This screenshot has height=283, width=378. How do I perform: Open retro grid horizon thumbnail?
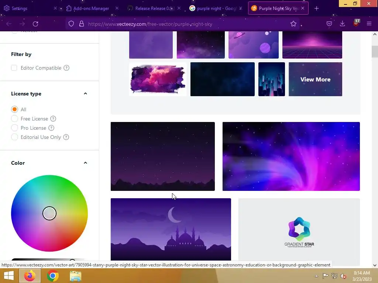(312, 45)
